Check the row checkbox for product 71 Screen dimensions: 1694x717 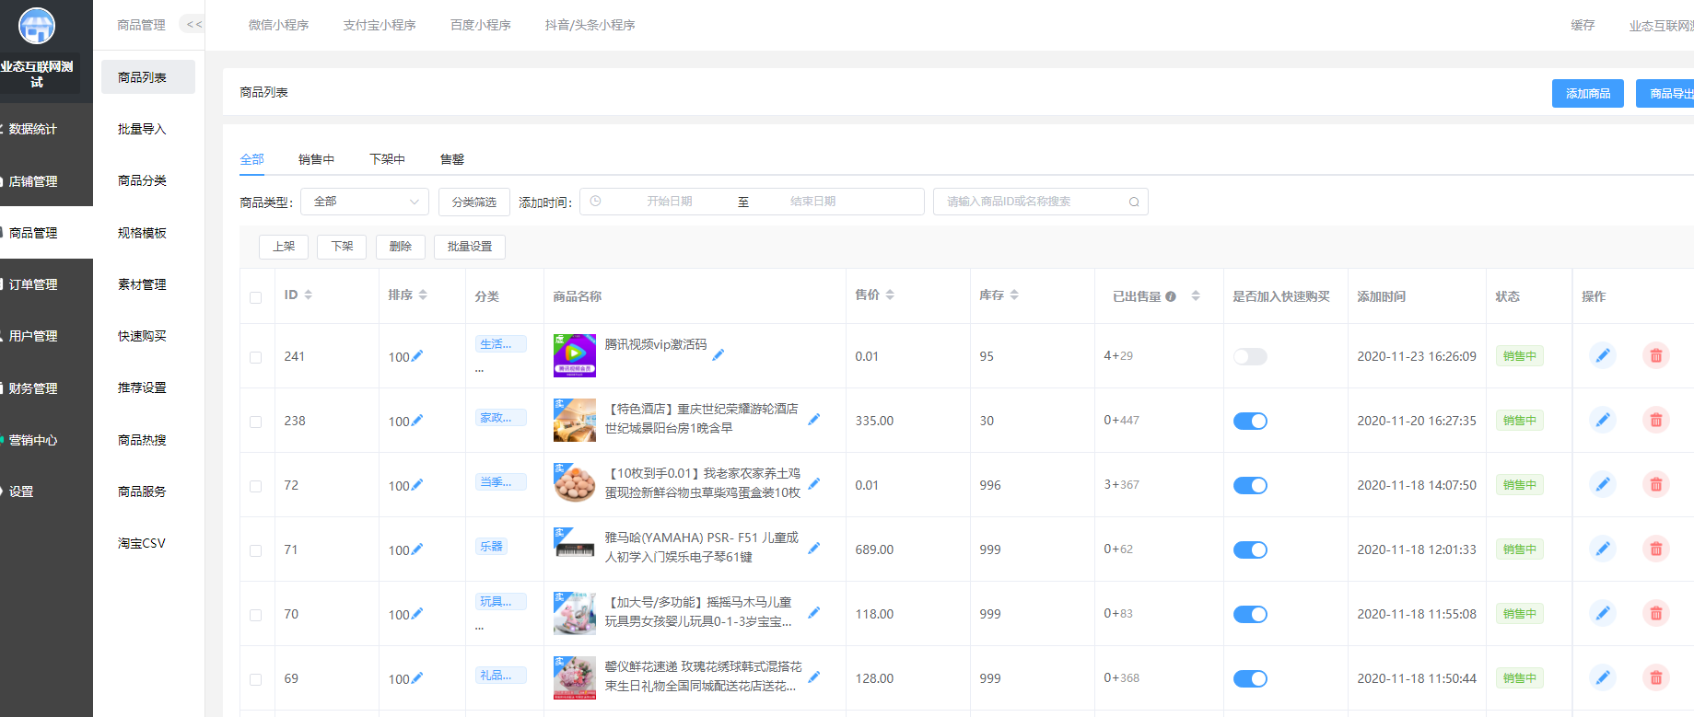[x=255, y=550]
